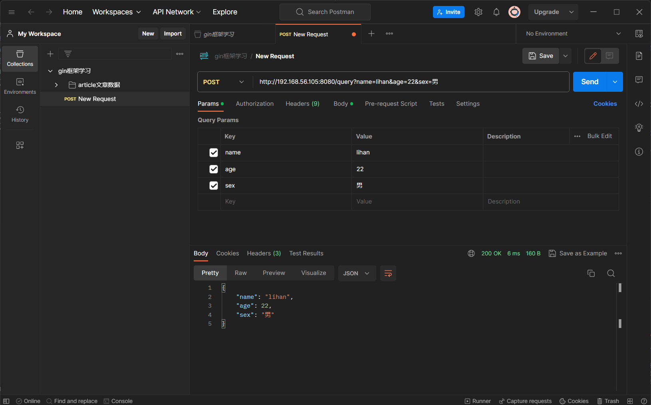Click the request URL field
The height and width of the screenshot is (405, 651).
[411, 82]
